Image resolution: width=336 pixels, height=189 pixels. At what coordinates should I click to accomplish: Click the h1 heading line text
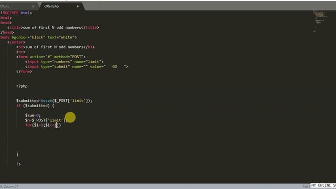[x=56, y=47]
